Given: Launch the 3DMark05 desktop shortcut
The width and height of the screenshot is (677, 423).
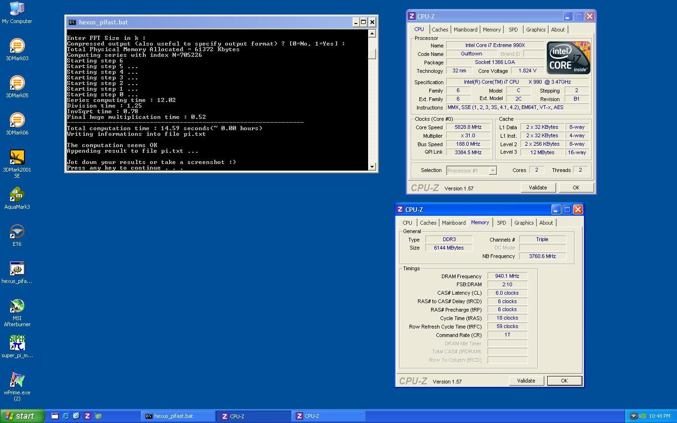Looking at the screenshot, I should coord(17,87).
